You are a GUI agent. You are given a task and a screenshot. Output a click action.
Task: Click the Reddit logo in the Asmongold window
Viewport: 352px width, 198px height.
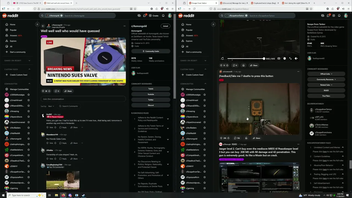coord(10,16)
